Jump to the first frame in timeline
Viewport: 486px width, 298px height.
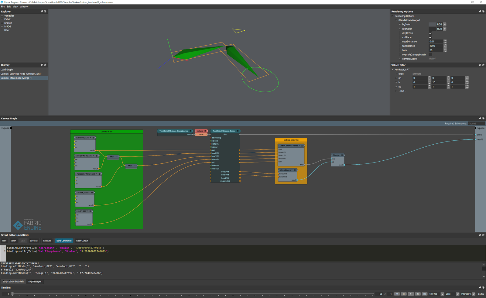click(x=397, y=294)
